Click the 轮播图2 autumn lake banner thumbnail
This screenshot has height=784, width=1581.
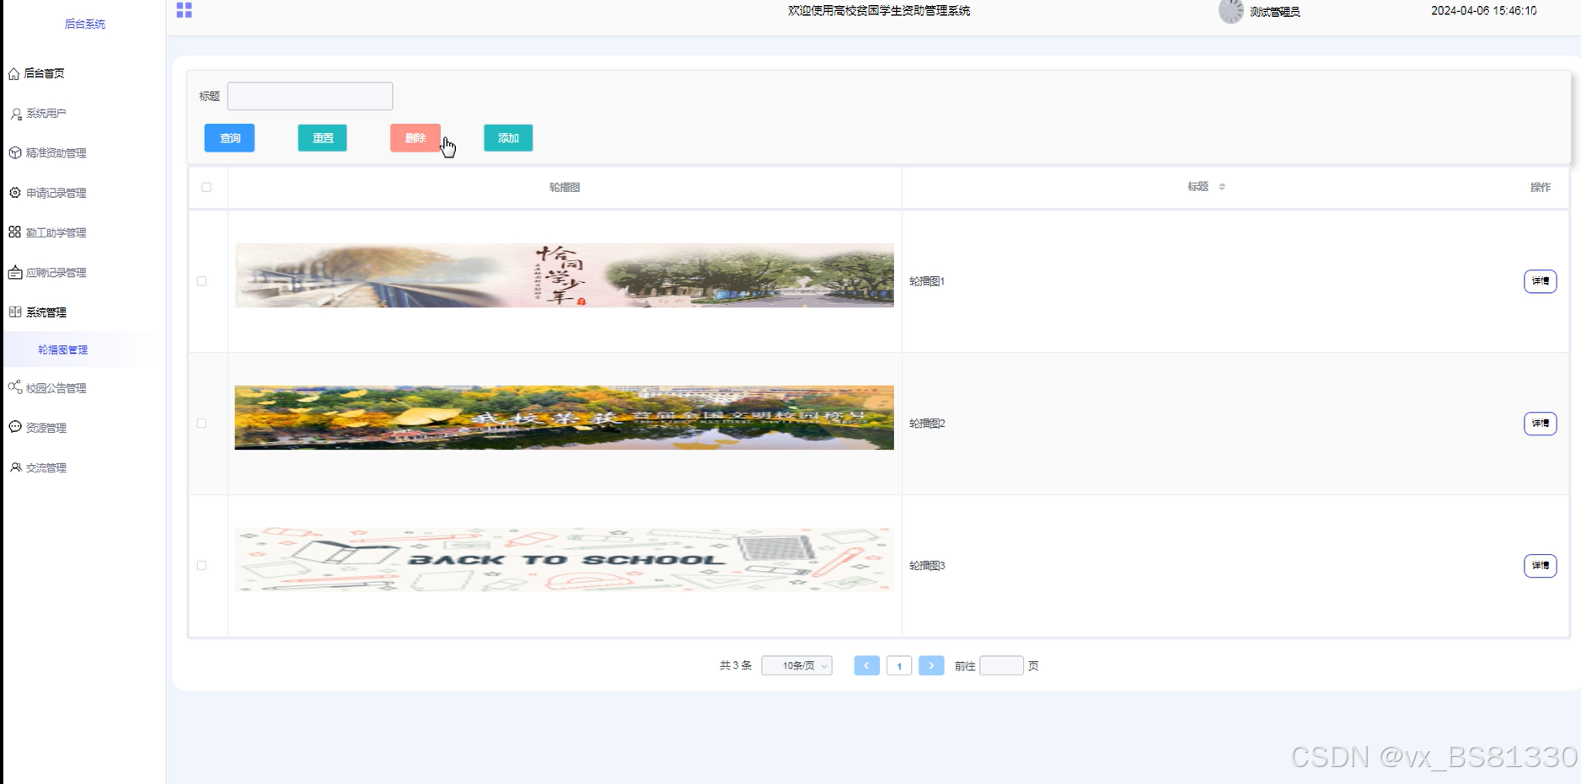(565, 418)
